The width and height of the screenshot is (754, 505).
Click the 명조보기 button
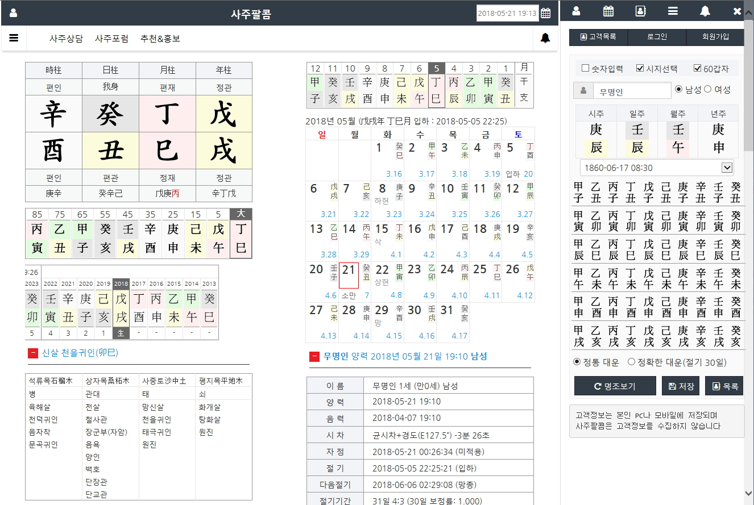615,386
